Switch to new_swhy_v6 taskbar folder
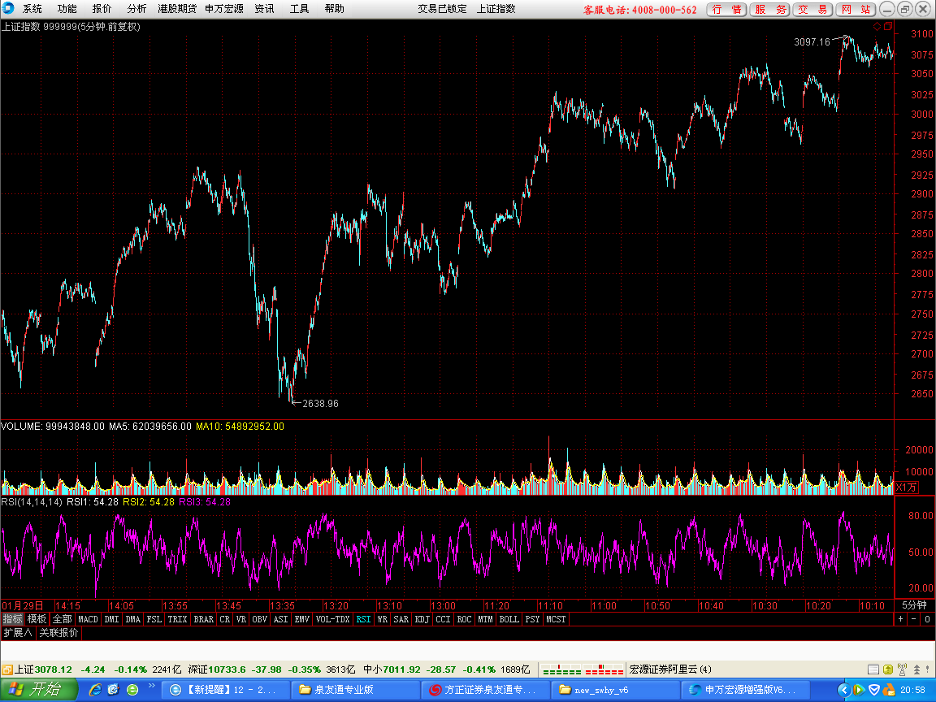This screenshot has height=702, width=936. click(615, 690)
